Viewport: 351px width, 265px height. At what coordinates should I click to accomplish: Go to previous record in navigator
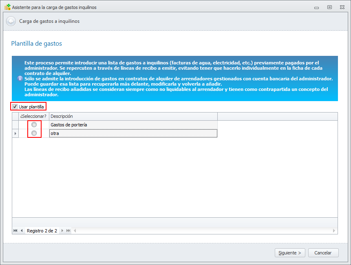pyautogui.click(x=21, y=231)
